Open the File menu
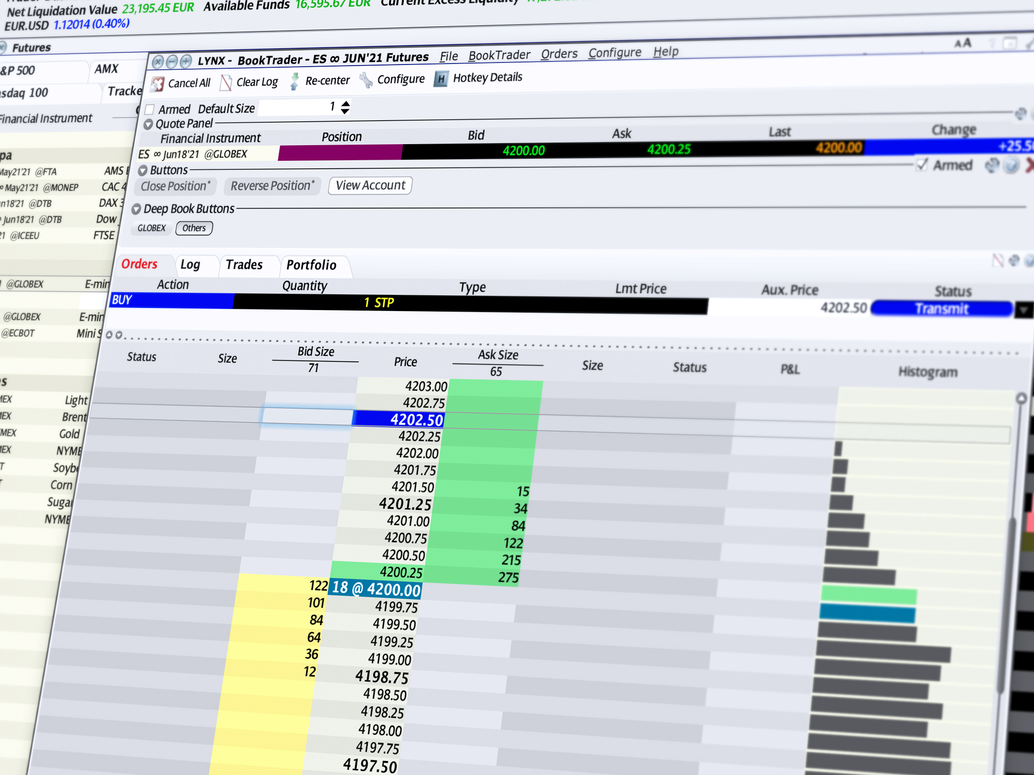 tap(449, 56)
